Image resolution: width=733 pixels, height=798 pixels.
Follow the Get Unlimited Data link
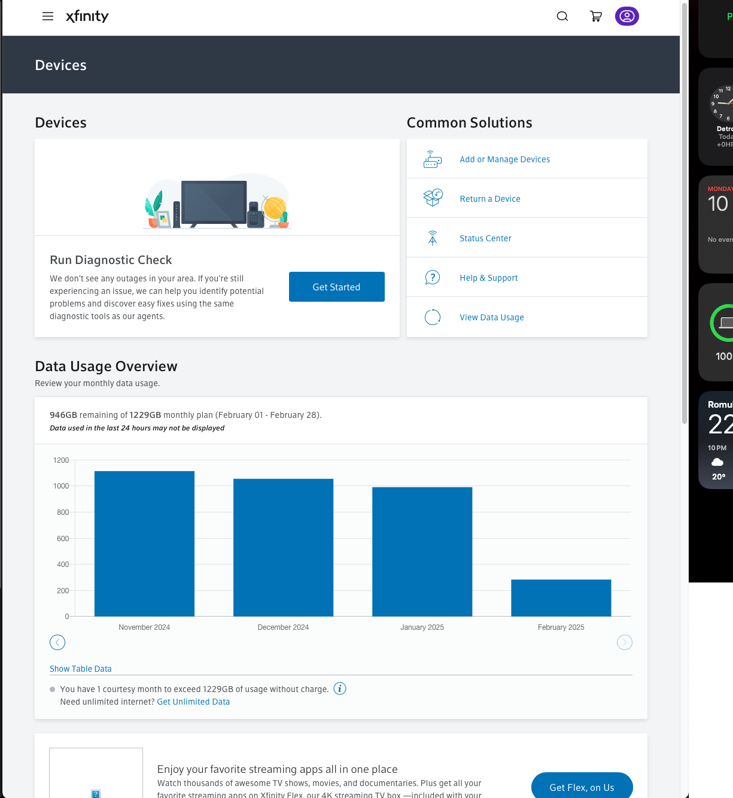[x=193, y=702]
